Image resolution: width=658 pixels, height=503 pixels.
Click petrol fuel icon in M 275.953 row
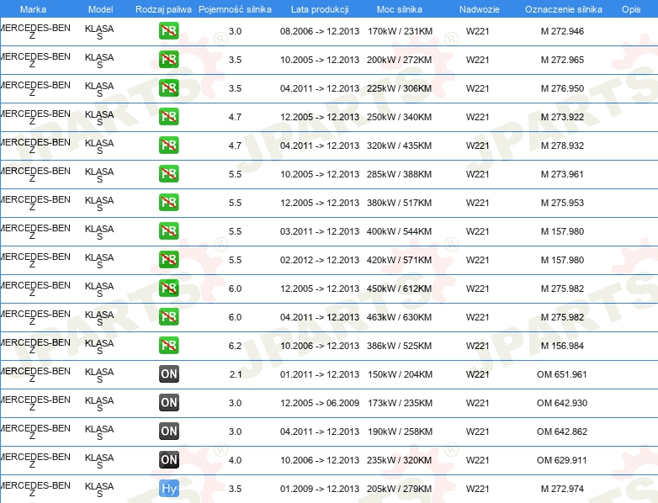tap(168, 202)
